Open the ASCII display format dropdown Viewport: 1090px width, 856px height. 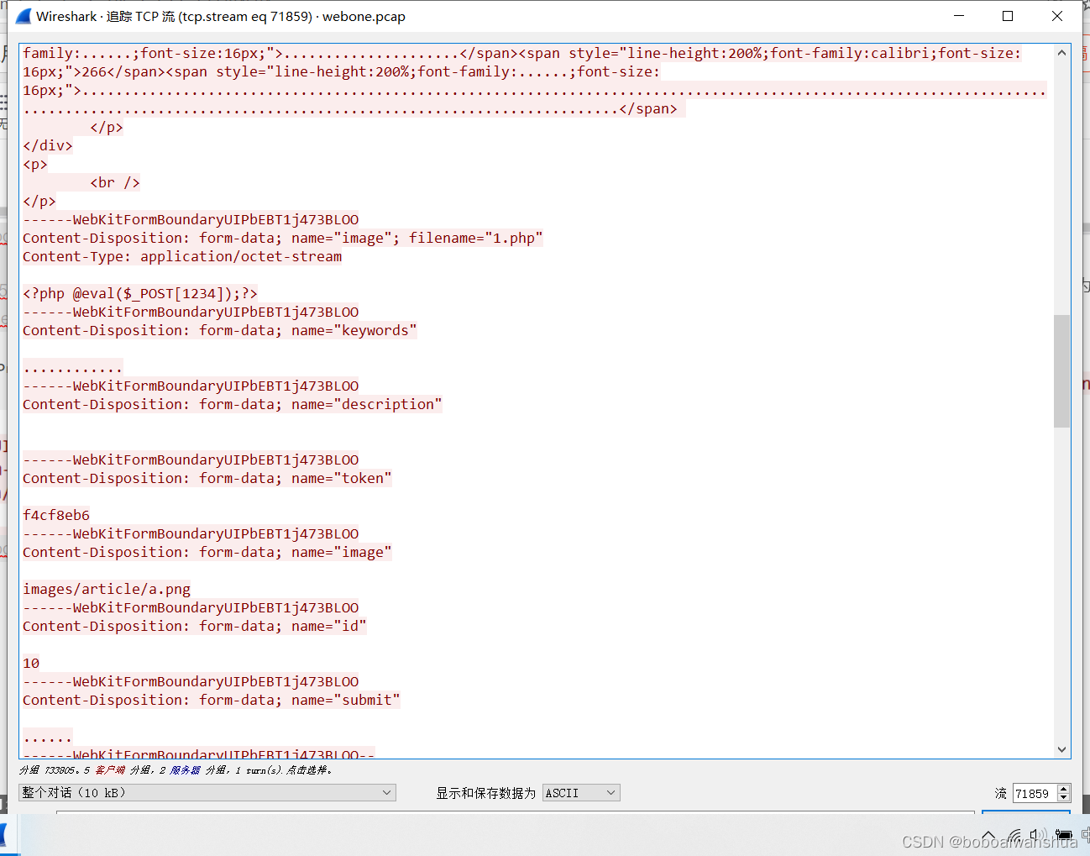tap(581, 792)
